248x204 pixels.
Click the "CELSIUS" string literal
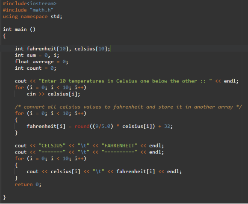point(52,146)
